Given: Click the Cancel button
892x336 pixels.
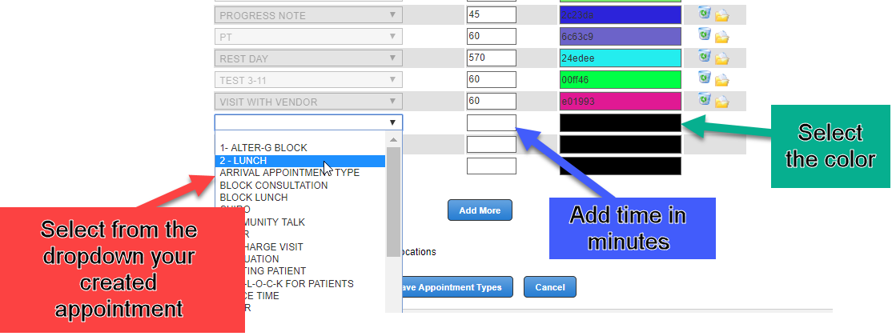Looking at the screenshot, I should pos(549,287).
